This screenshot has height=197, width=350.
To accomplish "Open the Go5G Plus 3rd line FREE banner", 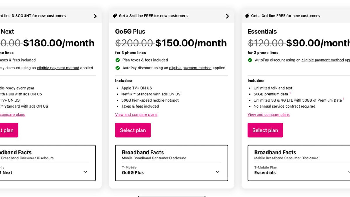I will point(153,16).
